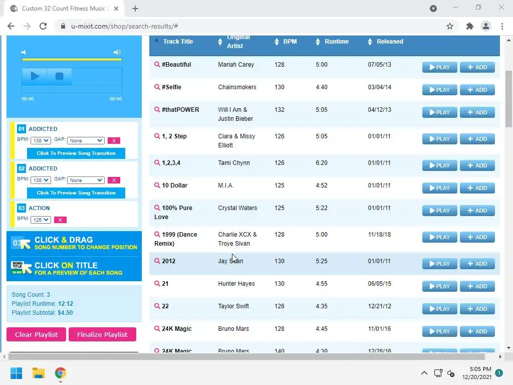The height and width of the screenshot is (385, 513).
Task: Click magnifier icon next to 1999 (Dance Remix)
Action: coord(157,235)
